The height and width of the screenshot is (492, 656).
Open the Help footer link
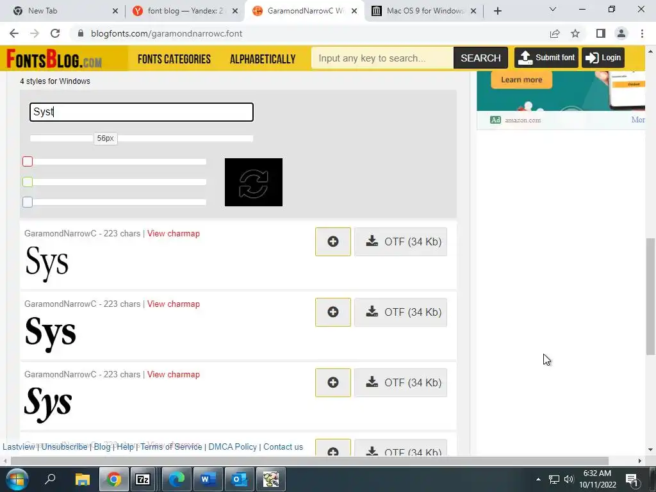pyautogui.click(x=125, y=447)
